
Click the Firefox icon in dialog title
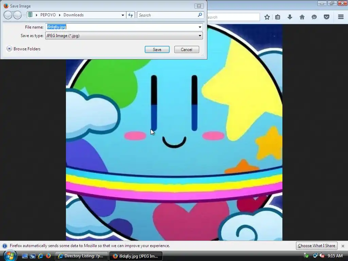(6, 6)
